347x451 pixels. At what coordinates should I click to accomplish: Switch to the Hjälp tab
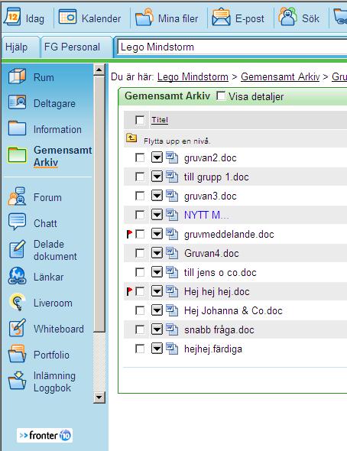[x=20, y=47]
